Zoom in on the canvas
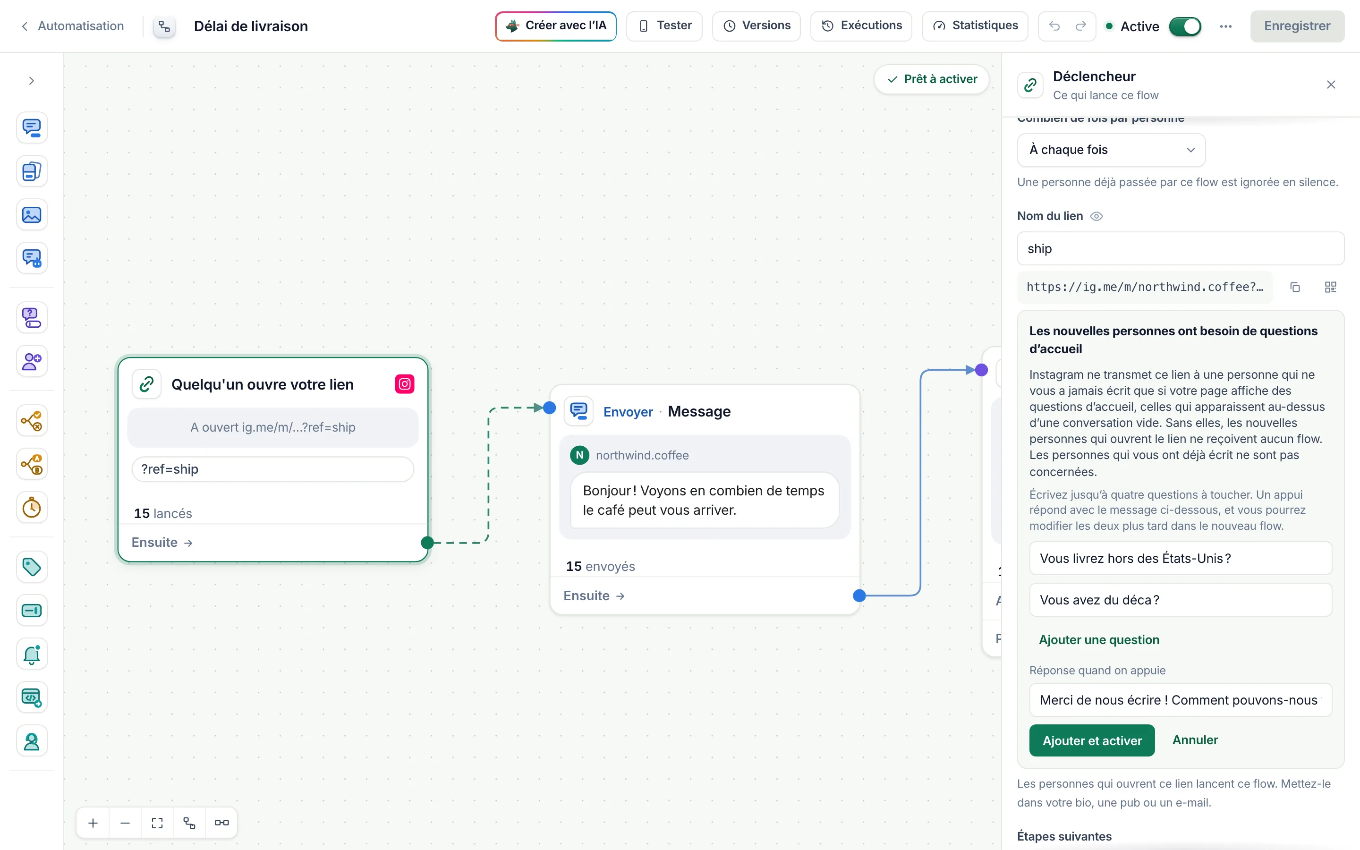Viewport: 1360px width, 850px height. (x=93, y=823)
